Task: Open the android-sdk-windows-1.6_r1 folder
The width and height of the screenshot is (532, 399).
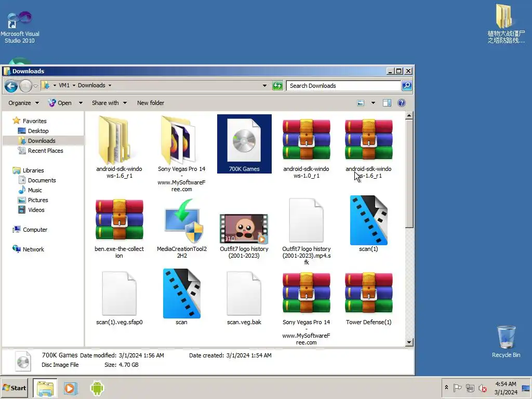Action: pos(119,147)
